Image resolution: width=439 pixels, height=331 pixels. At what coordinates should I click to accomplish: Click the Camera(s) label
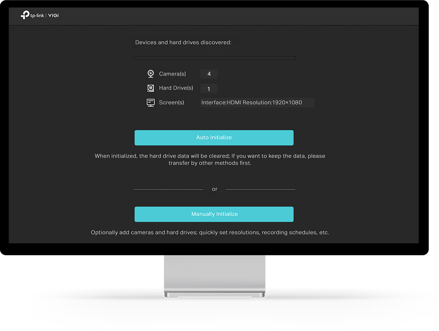pos(172,74)
